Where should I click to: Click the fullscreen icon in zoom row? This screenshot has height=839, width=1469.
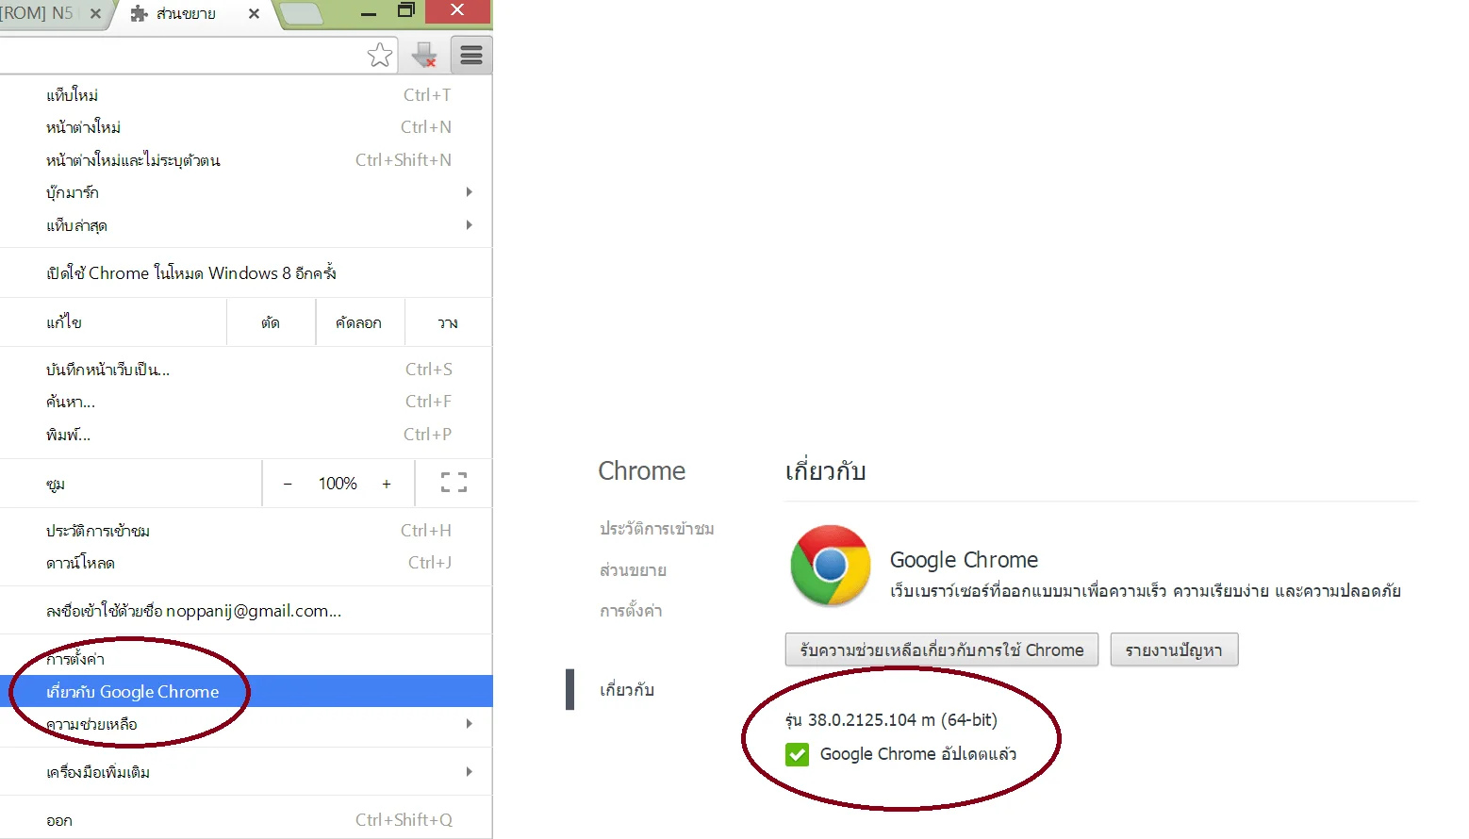pos(454,484)
